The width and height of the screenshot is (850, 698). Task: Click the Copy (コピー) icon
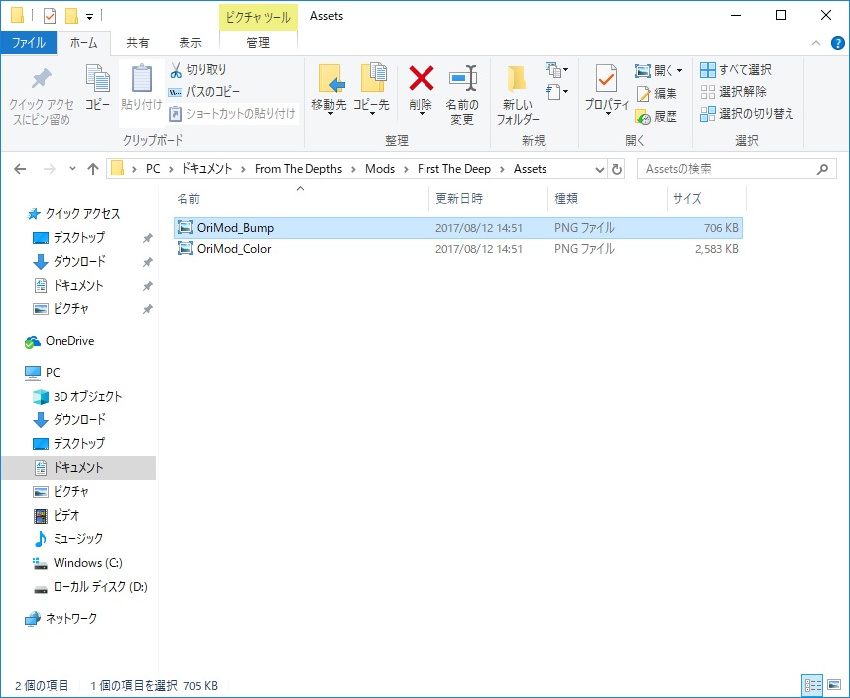pos(97,87)
